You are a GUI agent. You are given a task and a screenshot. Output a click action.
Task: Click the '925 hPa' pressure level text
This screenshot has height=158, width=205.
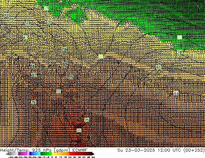pyautogui.click(x=42, y=150)
